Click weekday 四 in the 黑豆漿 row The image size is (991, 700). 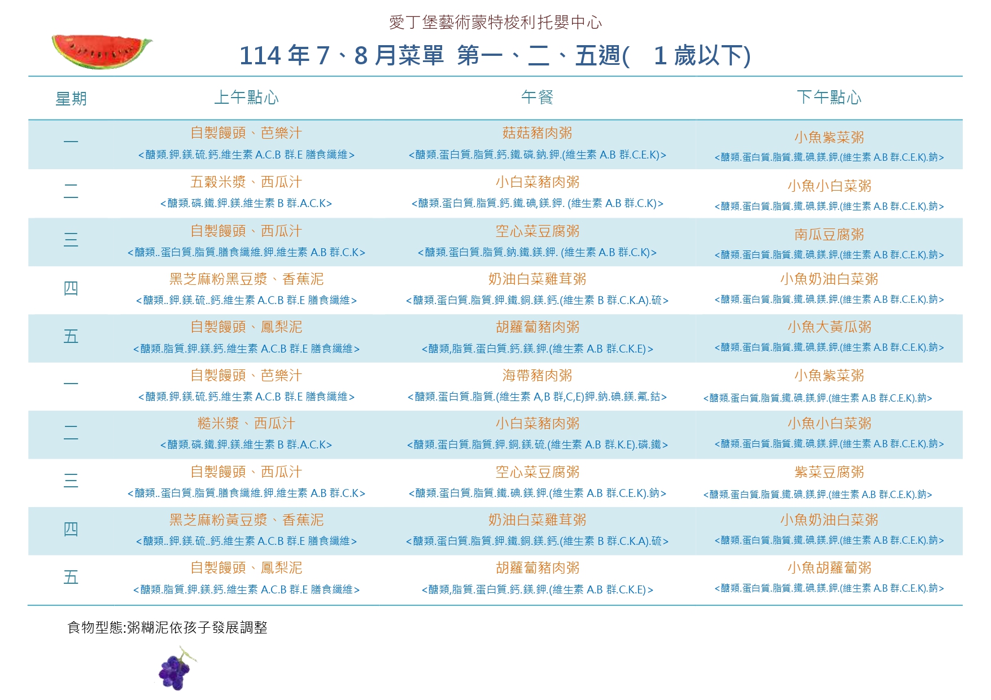(x=71, y=288)
